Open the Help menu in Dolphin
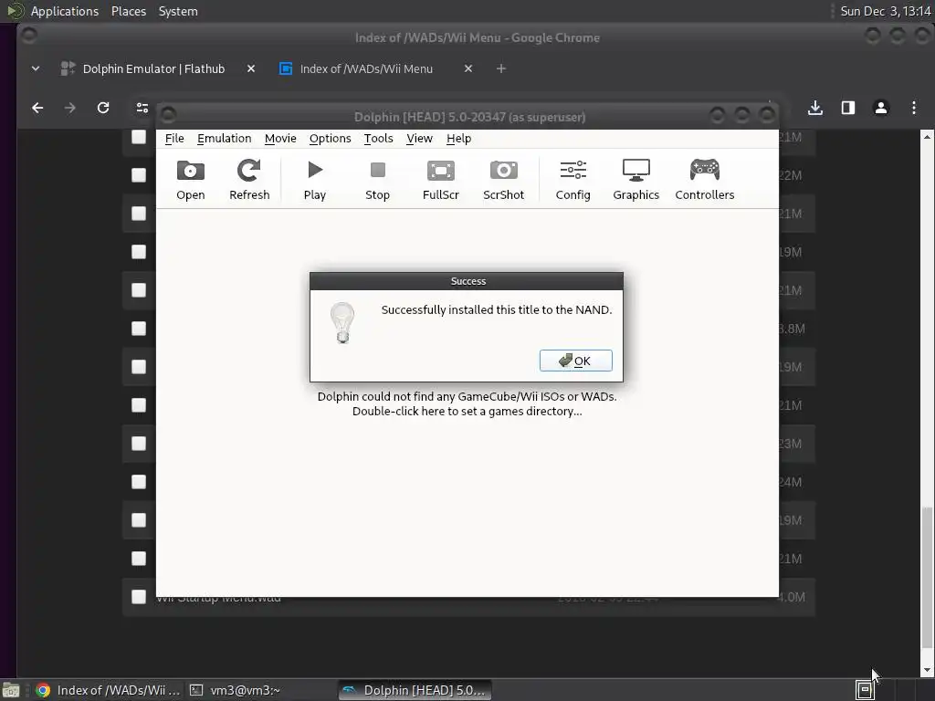The height and width of the screenshot is (701, 935). [x=458, y=139]
